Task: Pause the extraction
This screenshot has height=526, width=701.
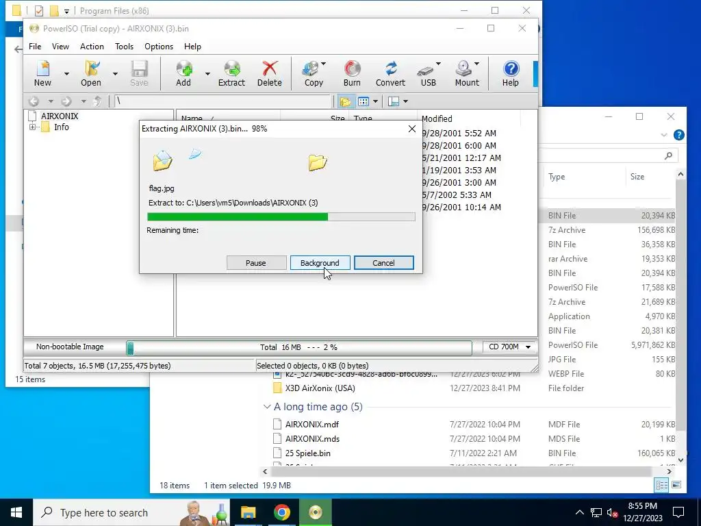Action: pyautogui.click(x=256, y=263)
